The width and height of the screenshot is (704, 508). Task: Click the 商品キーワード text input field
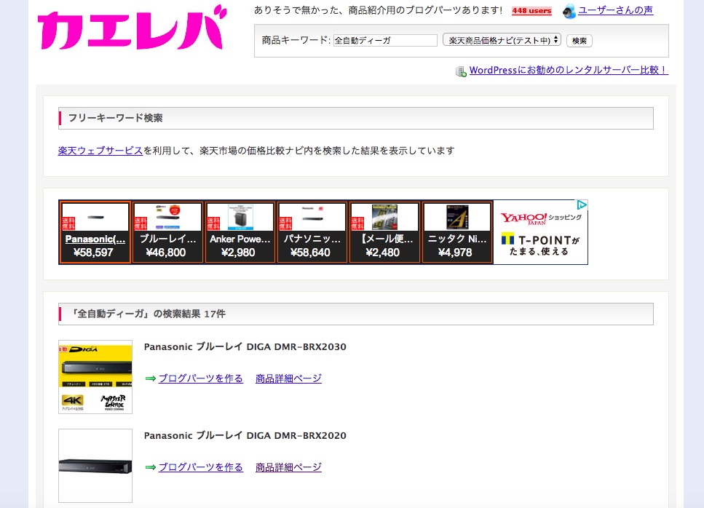pyautogui.click(x=385, y=41)
